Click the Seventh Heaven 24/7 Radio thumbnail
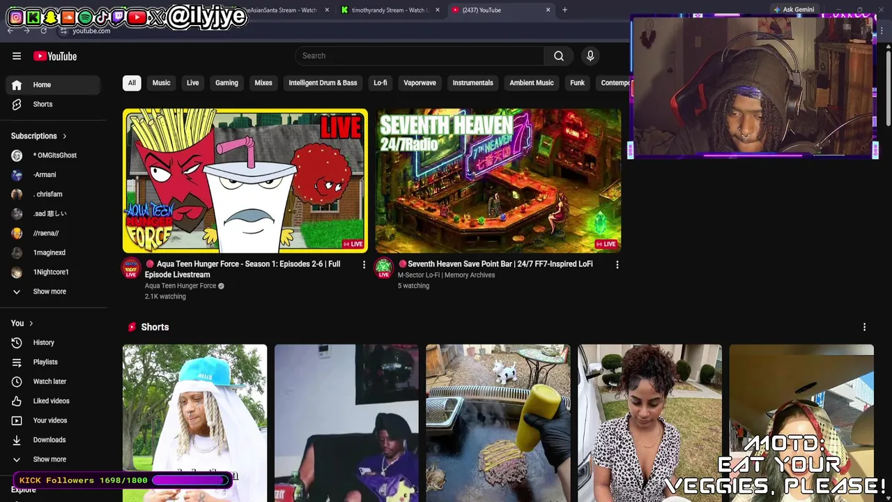The height and width of the screenshot is (502, 892). click(x=498, y=181)
